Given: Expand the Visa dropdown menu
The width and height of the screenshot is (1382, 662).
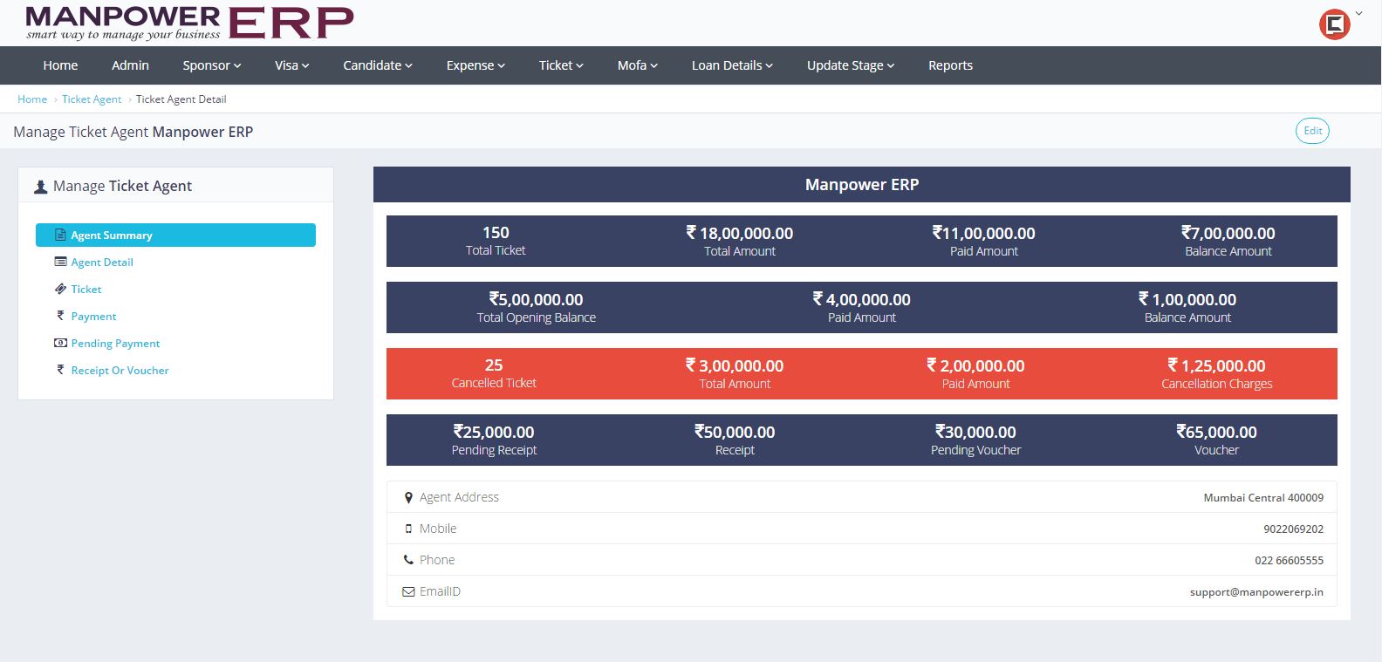Looking at the screenshot, I should 292,65.
